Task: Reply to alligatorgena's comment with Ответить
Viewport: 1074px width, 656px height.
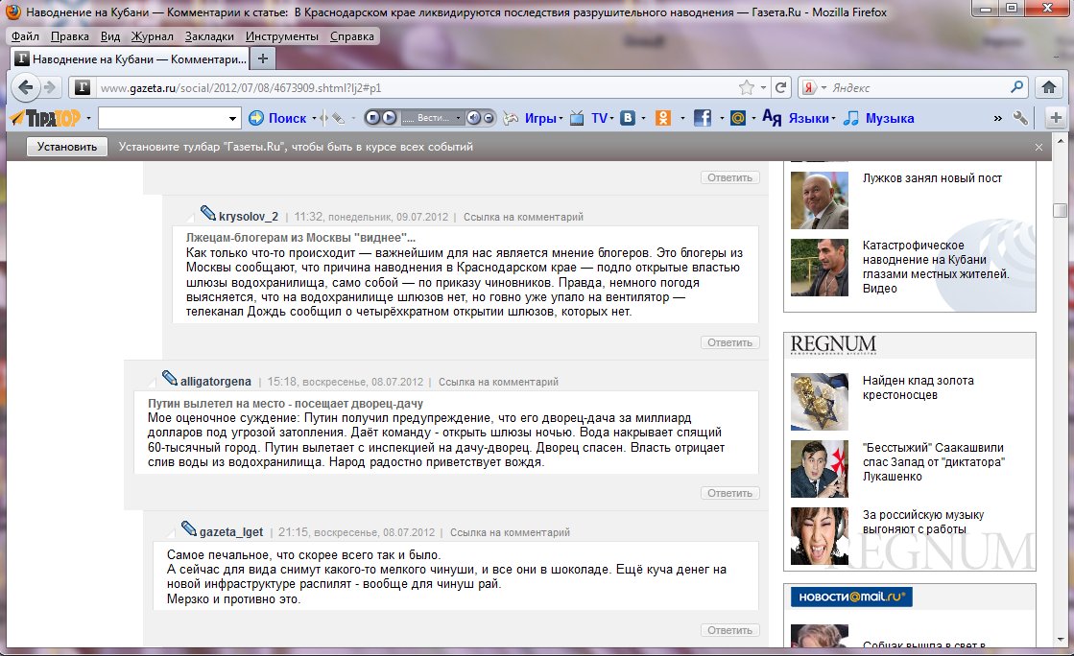Action: [729, 493]
